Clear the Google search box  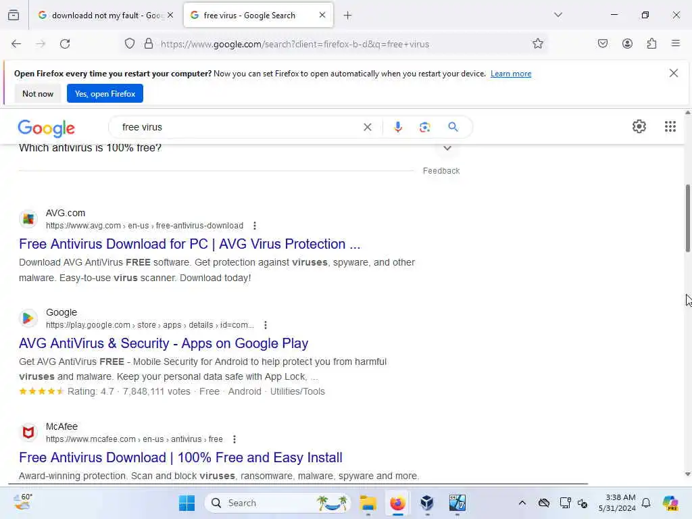pyautogui.click(x=367, y=127)
